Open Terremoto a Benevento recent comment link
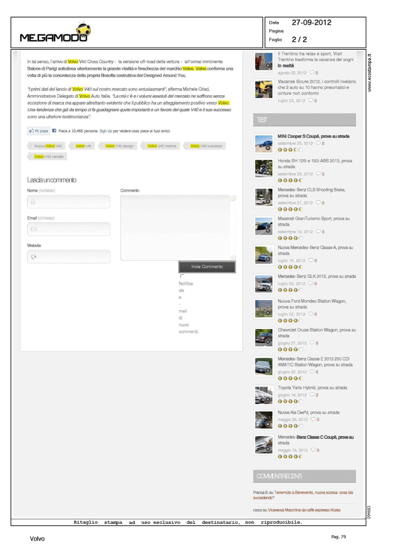The width and height of the screenshot is (394, 554). click(313, 493)
